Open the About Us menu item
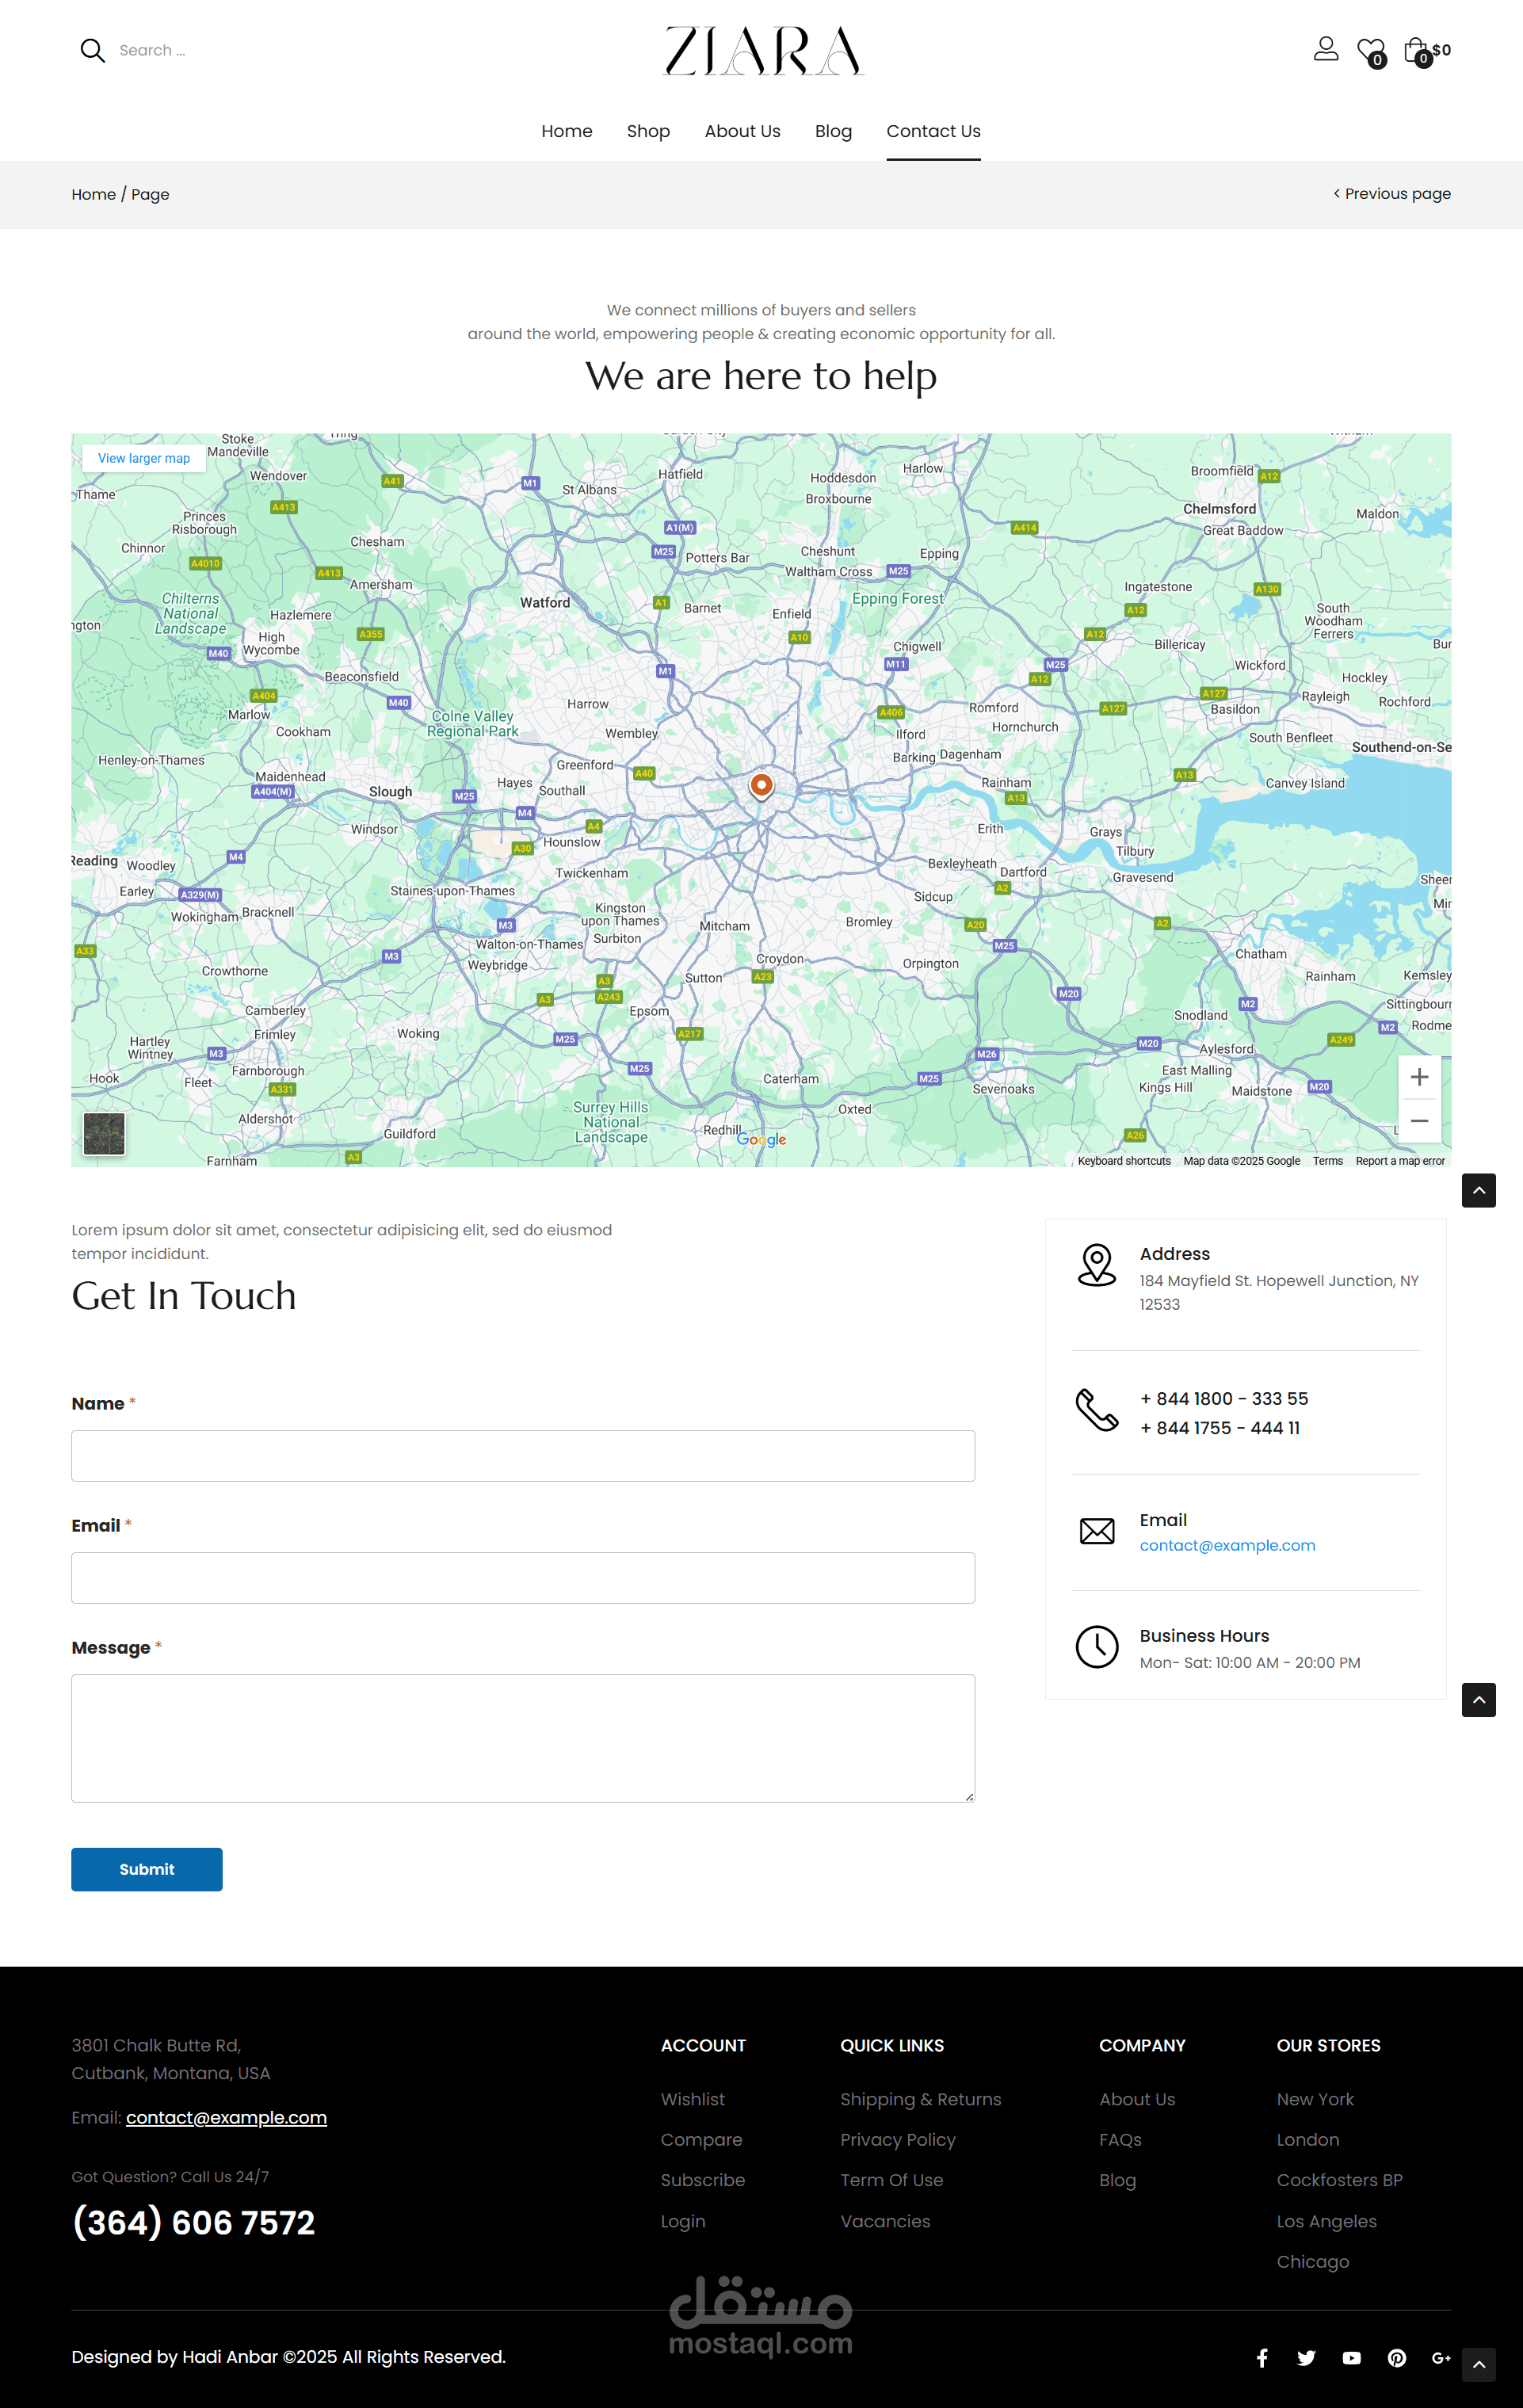Image resolution: width=1523 pixels, height=2408 pixels. pos(742,131)
